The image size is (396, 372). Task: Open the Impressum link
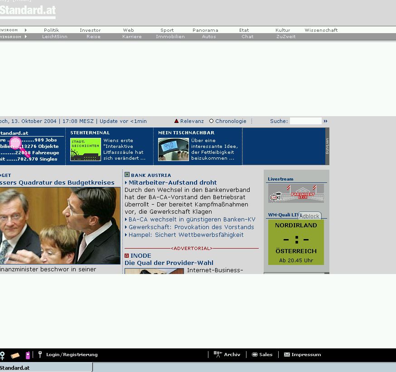coord(306,355)
